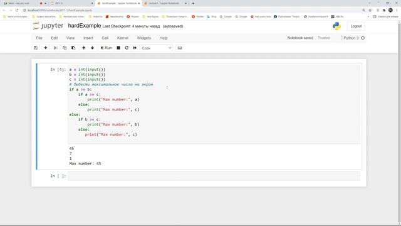This screenshot has width=401, height=226.
Task: Click the Trusted notebook indicator
Action: 323,38
